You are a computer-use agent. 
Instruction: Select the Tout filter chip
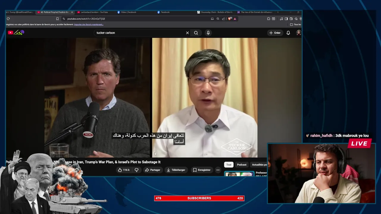point(229,165)
